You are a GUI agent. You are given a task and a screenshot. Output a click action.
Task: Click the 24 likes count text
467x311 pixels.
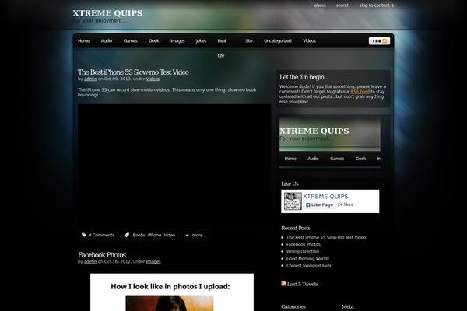345,204
